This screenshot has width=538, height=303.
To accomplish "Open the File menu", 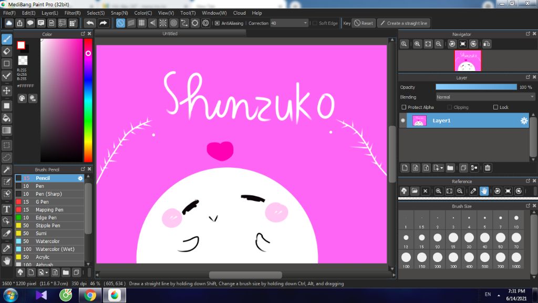I will coord(9,13).
